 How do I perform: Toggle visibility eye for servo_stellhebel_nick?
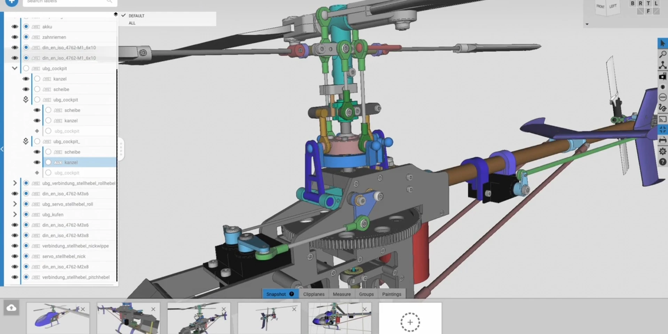tap(15, 256)
